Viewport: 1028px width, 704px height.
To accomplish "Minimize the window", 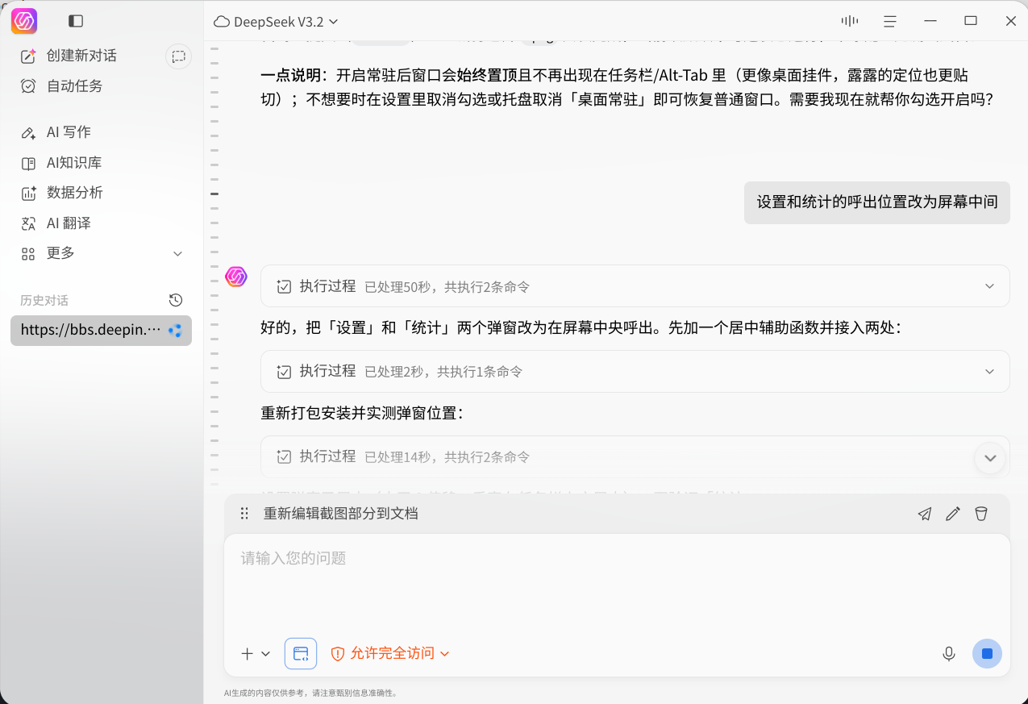I will click(x=930, y=21).
